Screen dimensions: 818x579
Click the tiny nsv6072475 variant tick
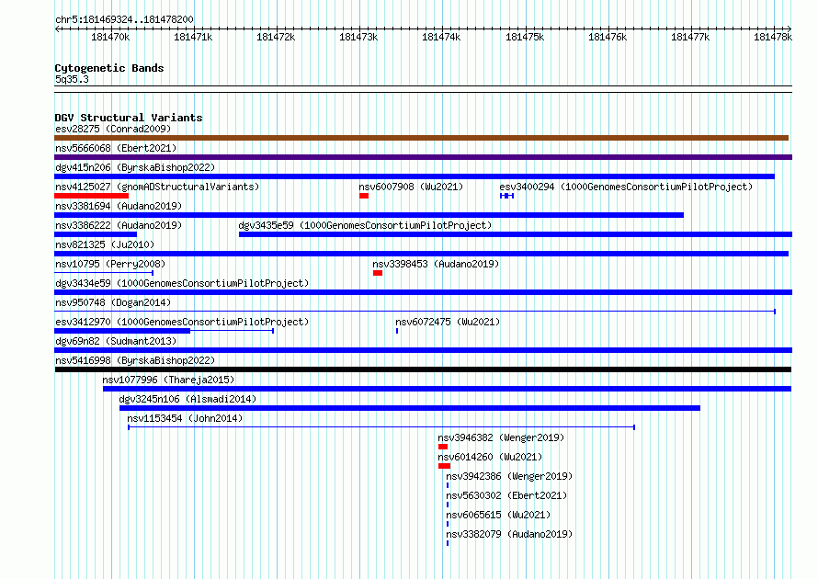point(397,331)
